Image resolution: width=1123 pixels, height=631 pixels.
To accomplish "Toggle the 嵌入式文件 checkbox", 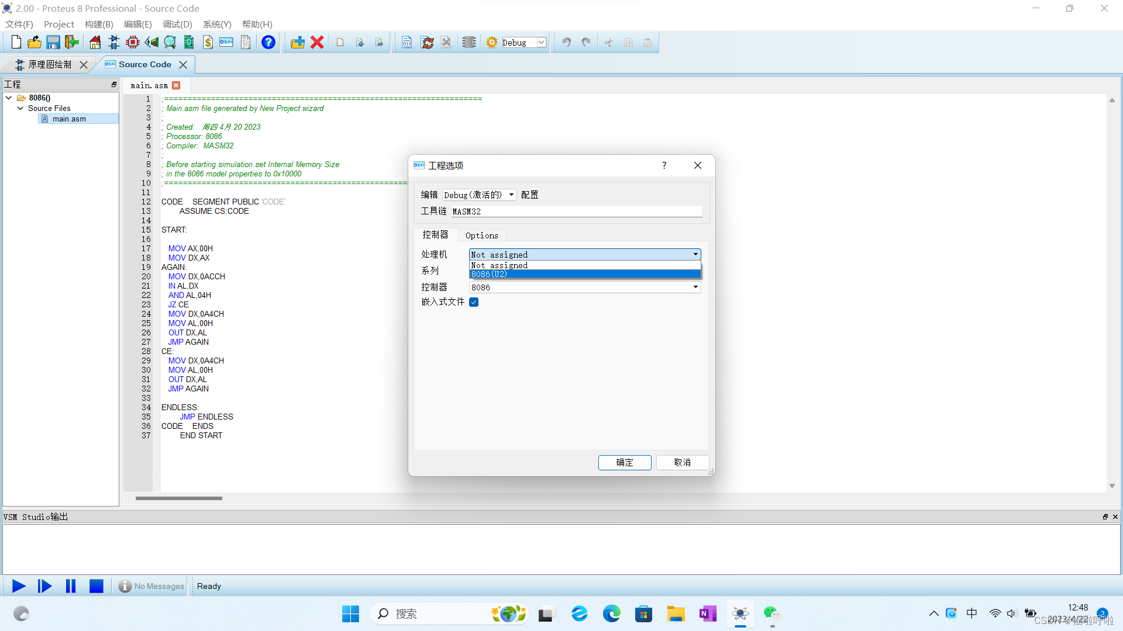I will coord(474,302).
